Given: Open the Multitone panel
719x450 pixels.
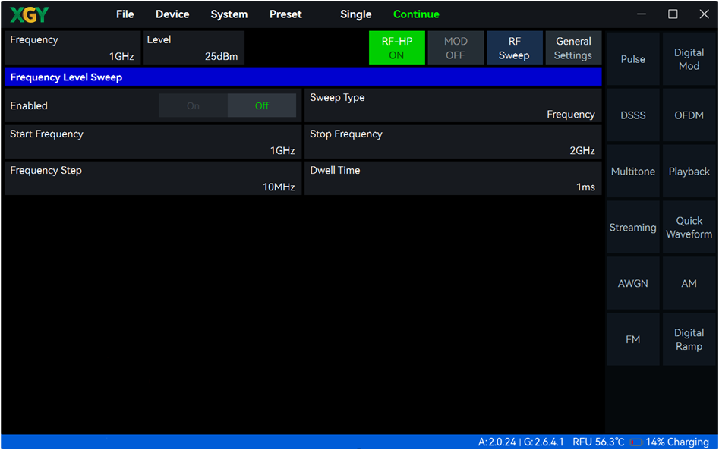Looking at the screenshot, I should click(632, 172).
